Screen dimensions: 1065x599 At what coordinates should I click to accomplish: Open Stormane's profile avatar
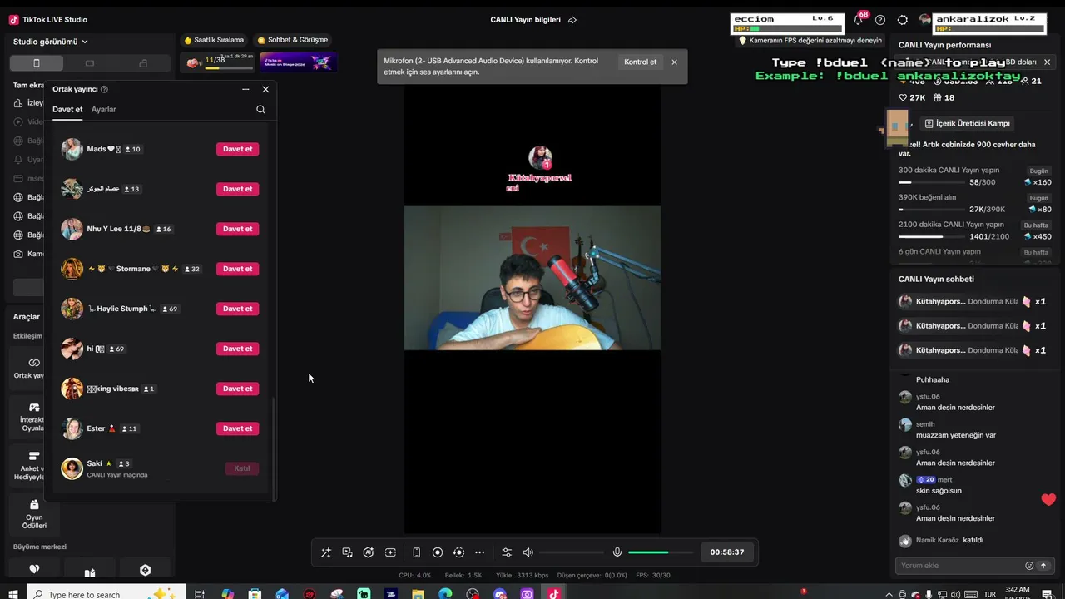click(72, 269)
